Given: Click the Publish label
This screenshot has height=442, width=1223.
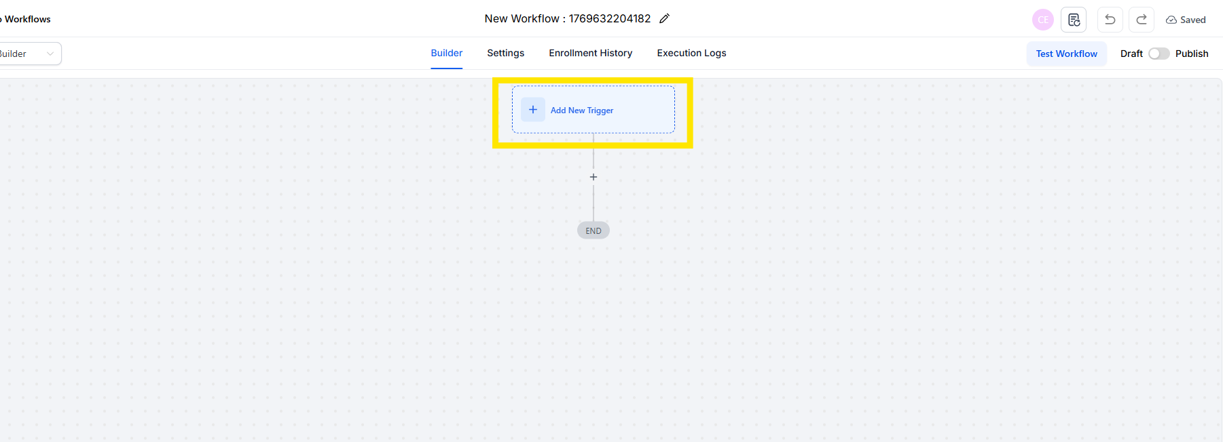Looking at the screenshot, I should coord(1192,54).
